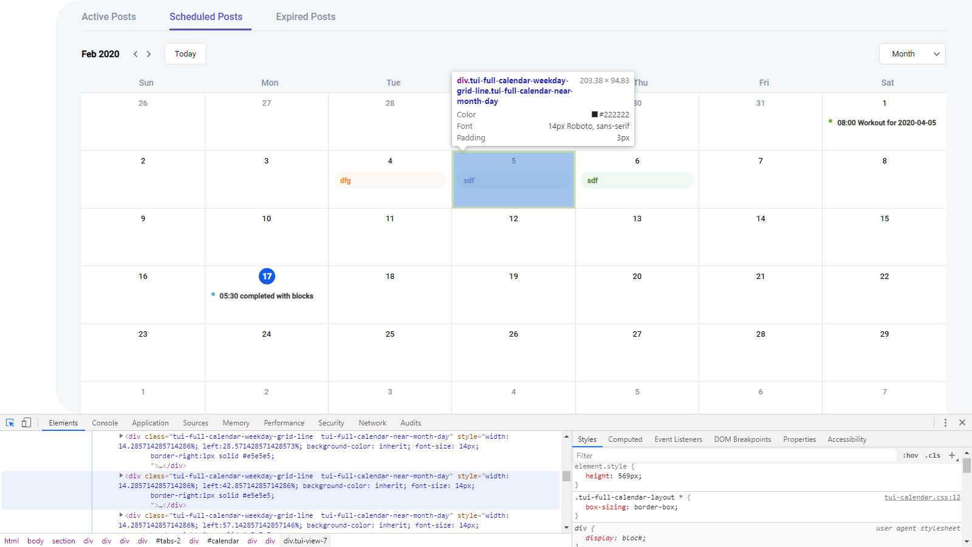Expand the second highlighted div element node
972x547 pixels.
click(x=120, y=476)
